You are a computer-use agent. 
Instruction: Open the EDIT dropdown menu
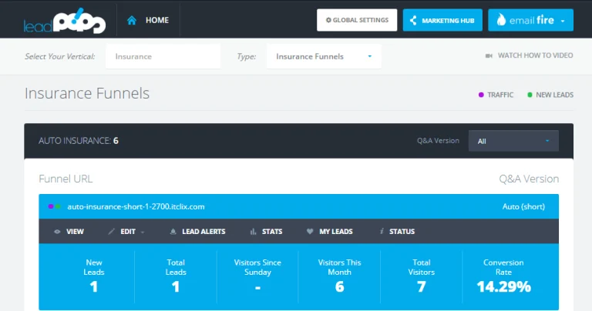click(126, 232)
